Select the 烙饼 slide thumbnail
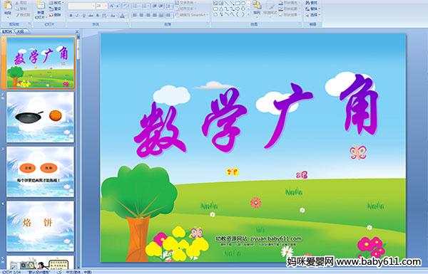The width and height of the screenshot is (428, 274). 41,226
